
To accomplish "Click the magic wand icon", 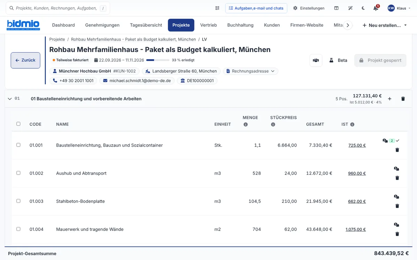I will (350, 8).
